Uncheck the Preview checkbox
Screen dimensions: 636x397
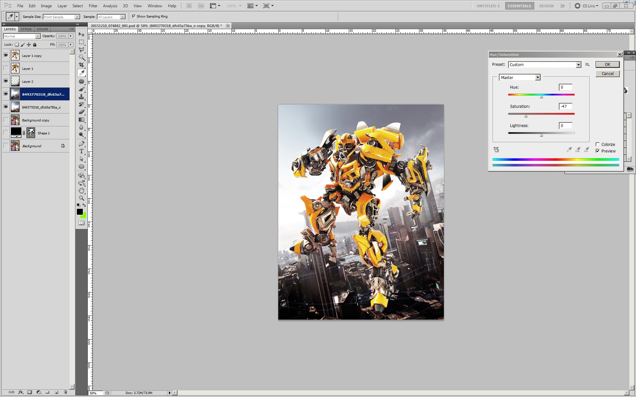(x=598, y=151)
